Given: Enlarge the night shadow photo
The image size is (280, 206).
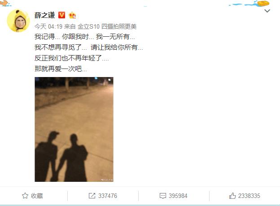Looking at the screenshot, I should tap(74, 129).
